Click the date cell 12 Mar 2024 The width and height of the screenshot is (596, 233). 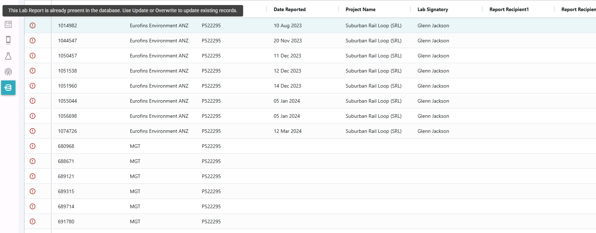click(288, 131)
